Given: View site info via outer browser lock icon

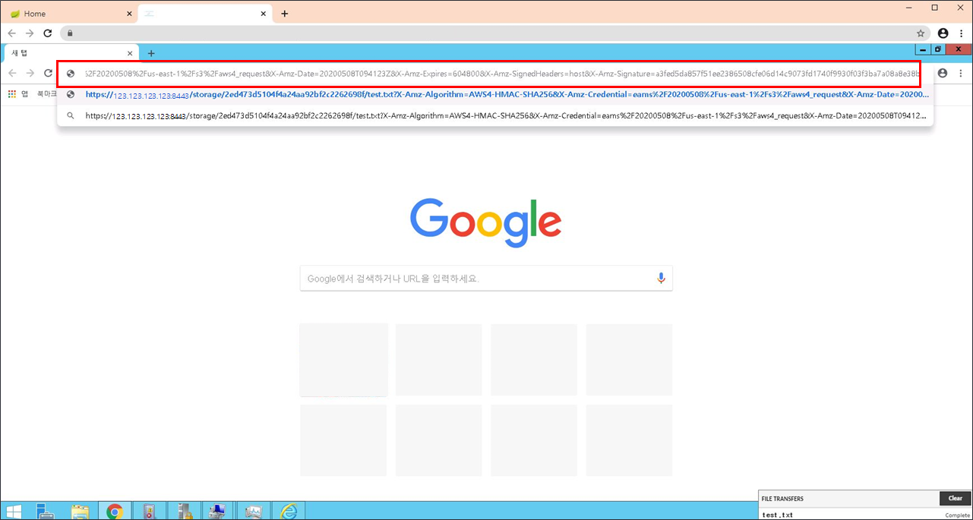Looking at the screenshot, I should [x=70, y=33].
